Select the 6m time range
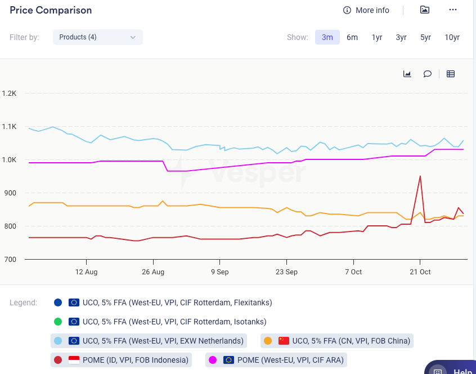476x374 pixels. pyautogui.click(x=352, y=37)
